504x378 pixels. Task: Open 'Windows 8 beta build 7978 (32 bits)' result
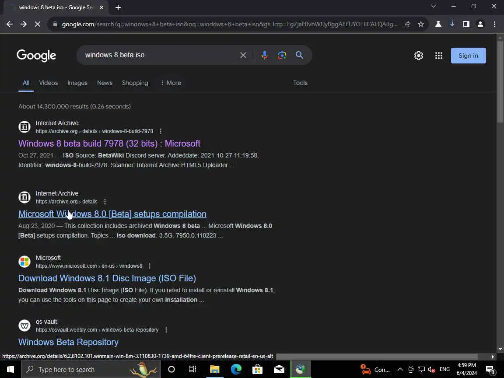click(x=109, y=143)
